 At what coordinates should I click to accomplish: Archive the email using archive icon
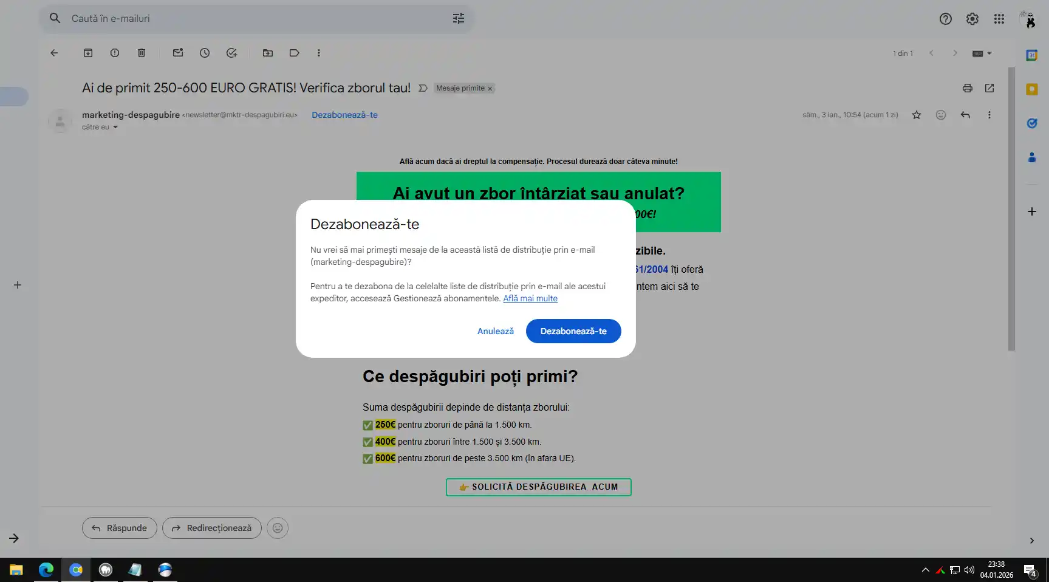pyautogui.click(x=88, y=53)
